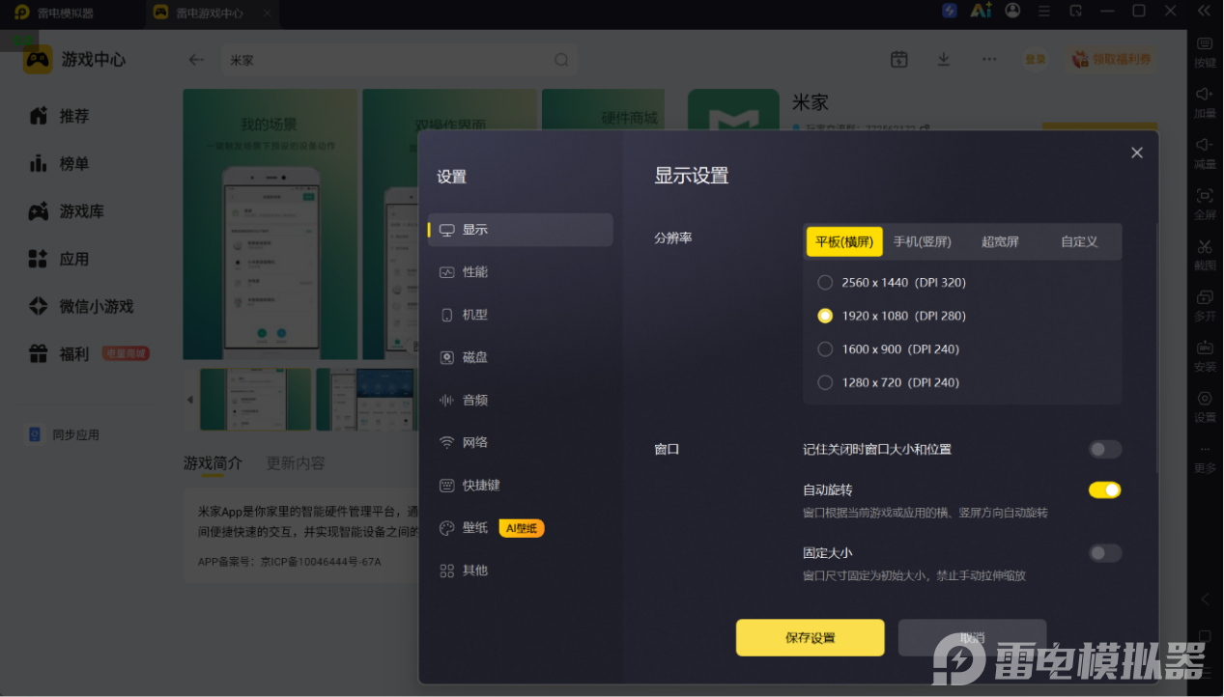Click the search box containing 米家

point(399,60)
